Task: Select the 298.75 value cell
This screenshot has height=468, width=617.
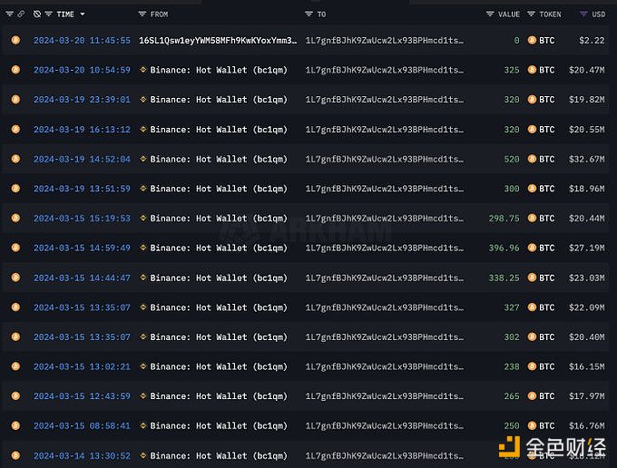Action: (x=504, y=219)
